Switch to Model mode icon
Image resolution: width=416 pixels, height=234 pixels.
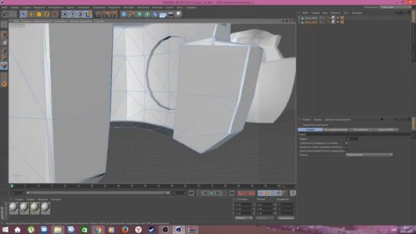(4, 34)
